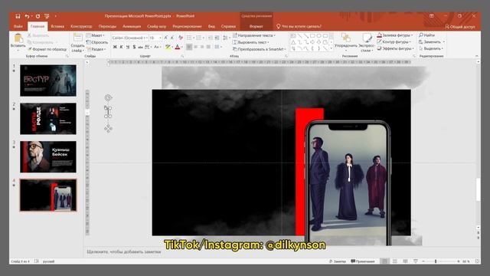This screenshot has height=276, width=490.
Task: Open Text Direction (Направление текста) dropdown
Action: [x=254, y=35]
